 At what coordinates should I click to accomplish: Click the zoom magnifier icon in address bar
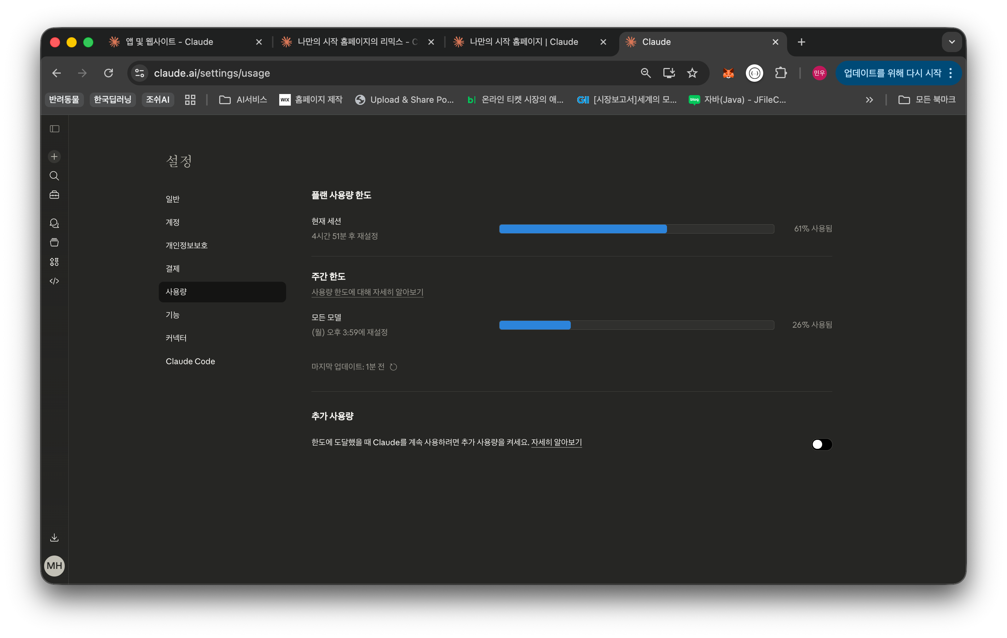coord(646,73)
